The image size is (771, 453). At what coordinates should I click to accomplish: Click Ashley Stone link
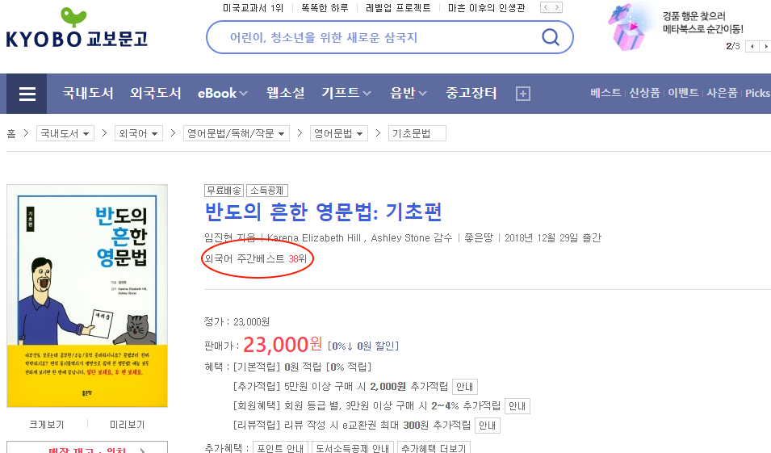click(x=400, y=238)
